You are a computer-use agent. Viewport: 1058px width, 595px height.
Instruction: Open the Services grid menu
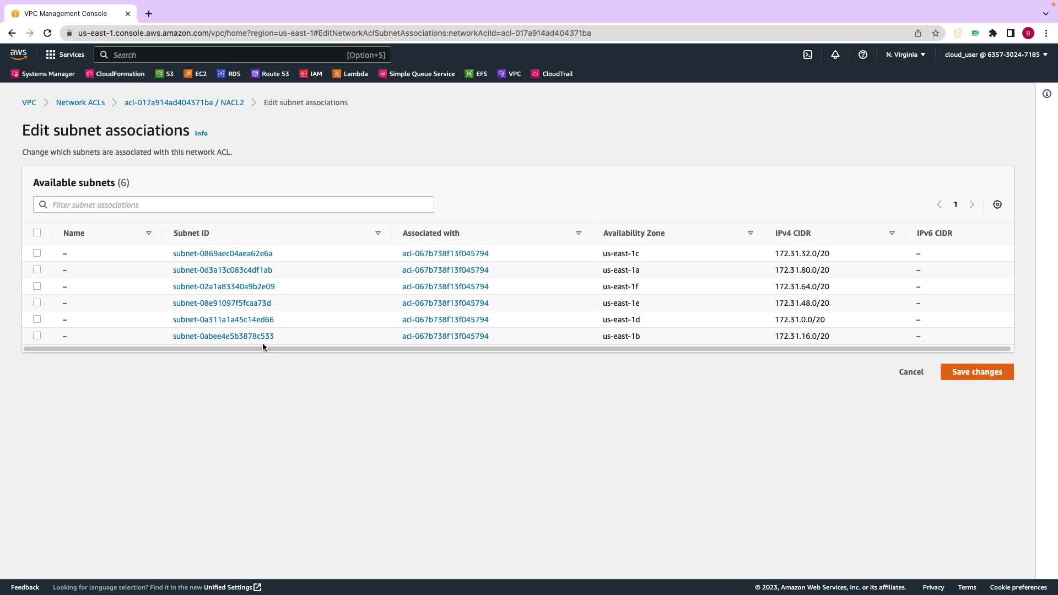[x=65, y=55]
